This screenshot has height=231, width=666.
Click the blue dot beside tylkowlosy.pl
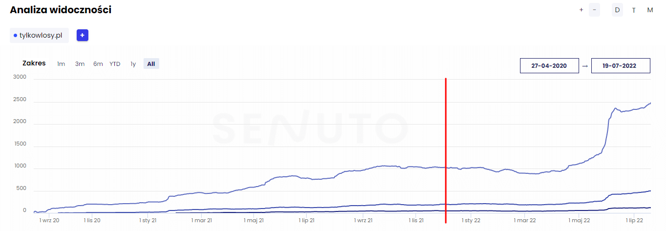(16, 35)
